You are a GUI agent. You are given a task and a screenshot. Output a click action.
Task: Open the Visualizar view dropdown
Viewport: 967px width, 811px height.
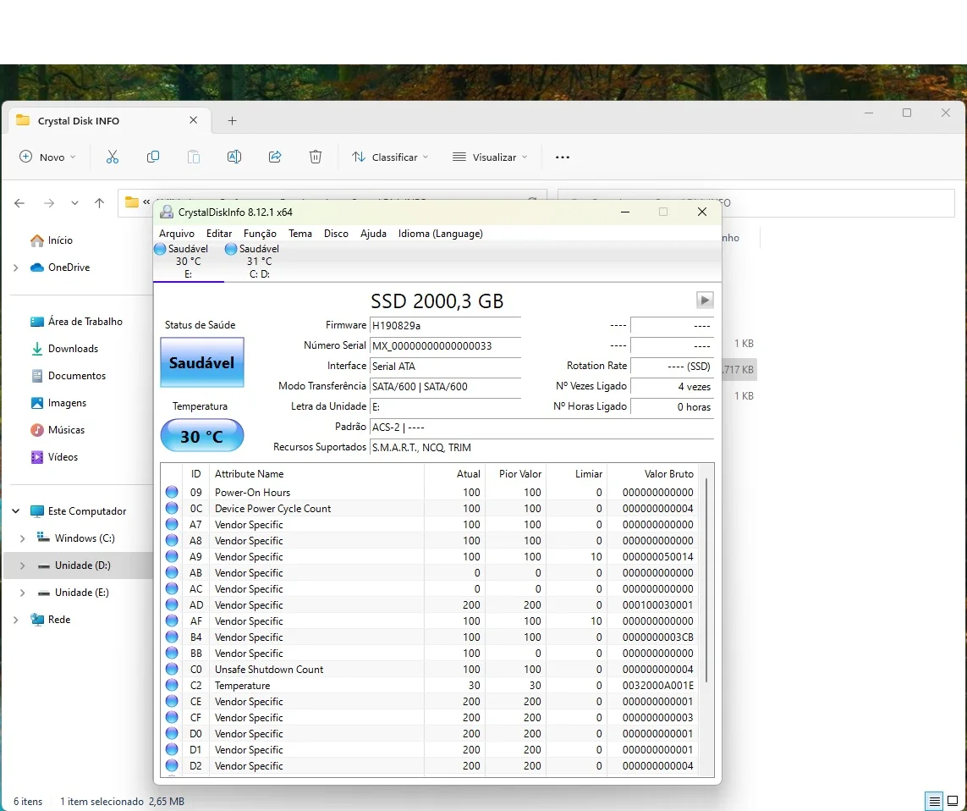490,157
